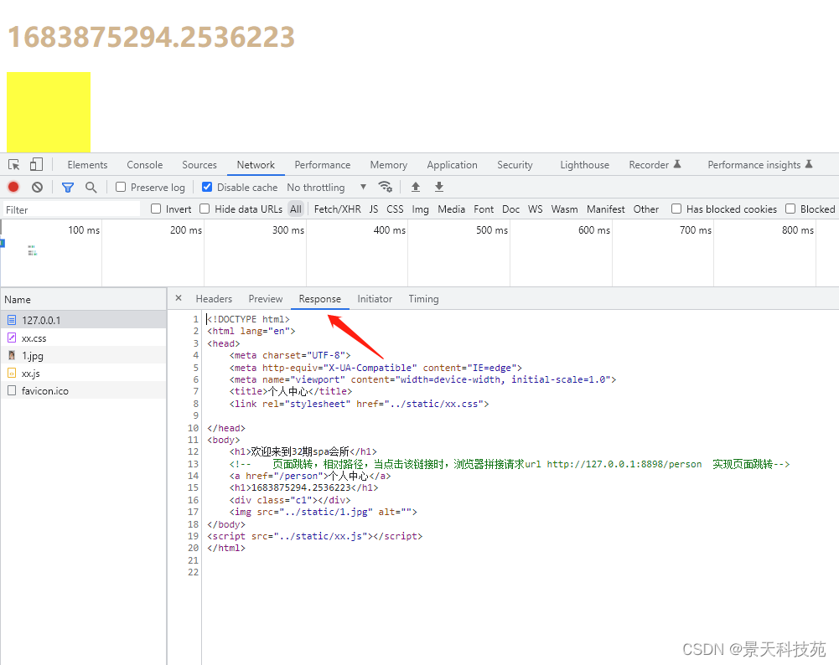The width and height of the screenshot is (839, 665).
Task: Click the yellow square on the page
Action: pyautogui.click(x=49, y=112)
